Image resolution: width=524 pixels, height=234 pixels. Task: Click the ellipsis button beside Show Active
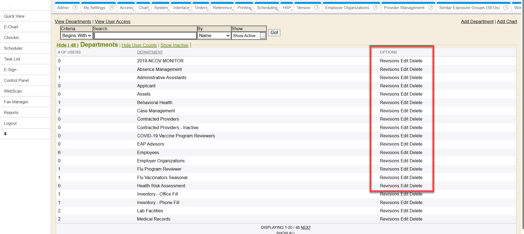[x=263, y=36]
